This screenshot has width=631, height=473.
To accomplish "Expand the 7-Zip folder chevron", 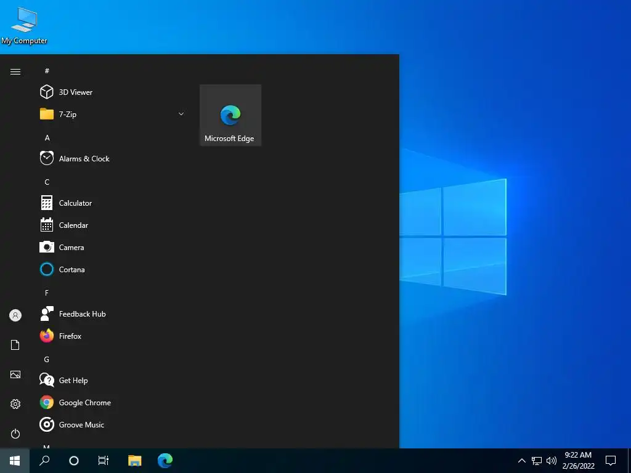I will tap(181, 114).
